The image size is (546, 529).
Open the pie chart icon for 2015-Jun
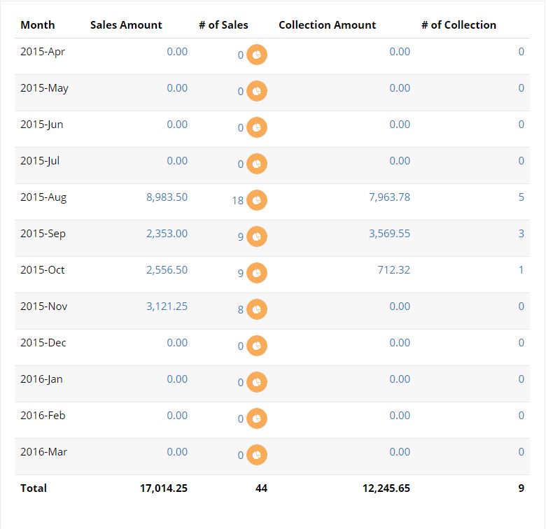pyautogui.click(x=257, y=127)
